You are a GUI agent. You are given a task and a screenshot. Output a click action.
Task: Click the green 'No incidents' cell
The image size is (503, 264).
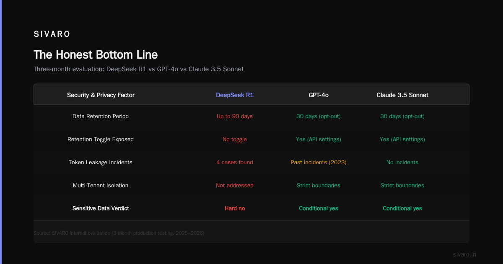tap(402, 162)
